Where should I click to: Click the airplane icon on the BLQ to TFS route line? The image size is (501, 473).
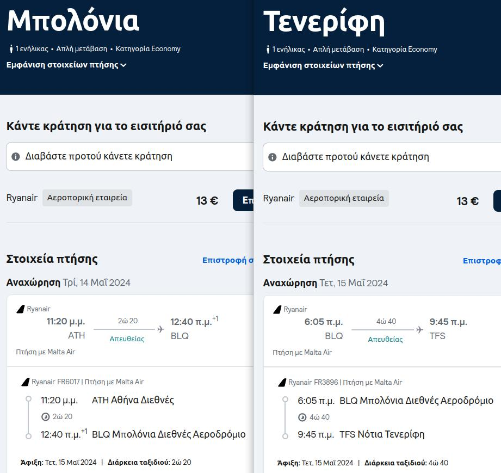pyautogui.click(x=419, y=329)
